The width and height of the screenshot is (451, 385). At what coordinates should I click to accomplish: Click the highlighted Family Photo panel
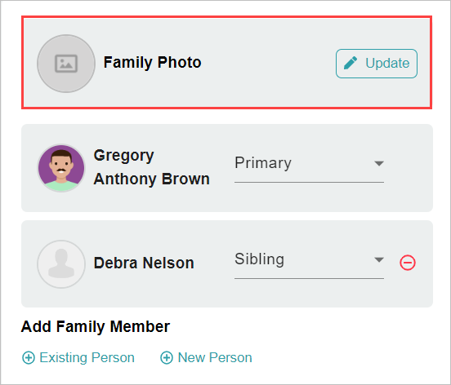pos(226,62)
